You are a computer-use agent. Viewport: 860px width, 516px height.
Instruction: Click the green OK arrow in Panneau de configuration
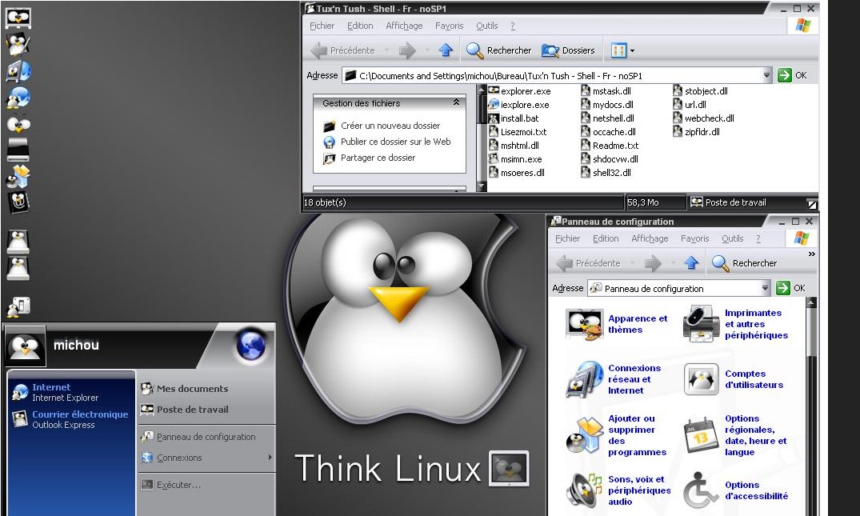[x=783, y=288]
